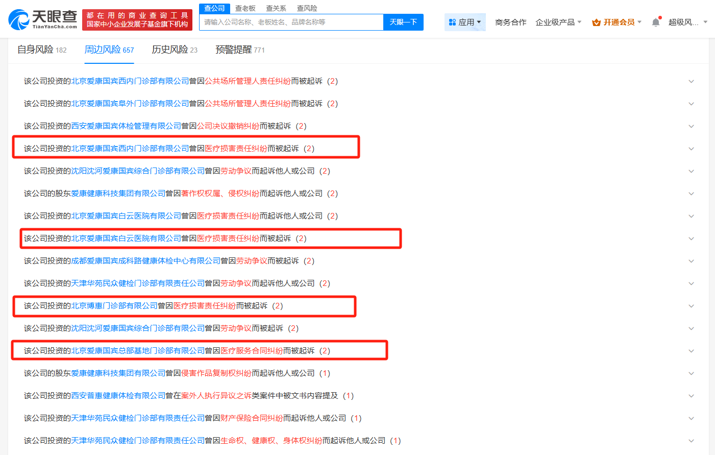Expand the first 公共场所管理人责任纠纷 risk row

(692, 81)
